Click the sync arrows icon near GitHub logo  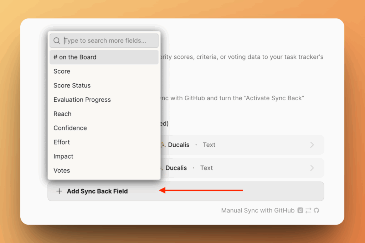[x=308, y=210]
